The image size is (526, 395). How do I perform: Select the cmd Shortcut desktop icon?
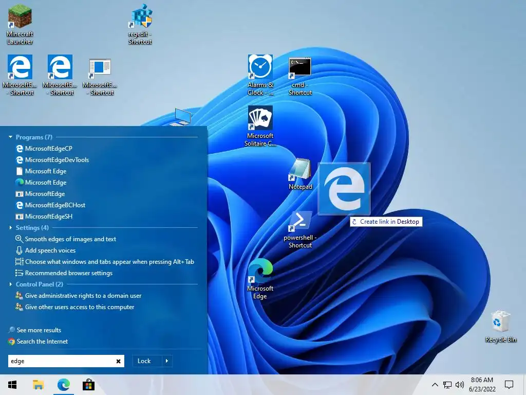(x=300, y=75)
